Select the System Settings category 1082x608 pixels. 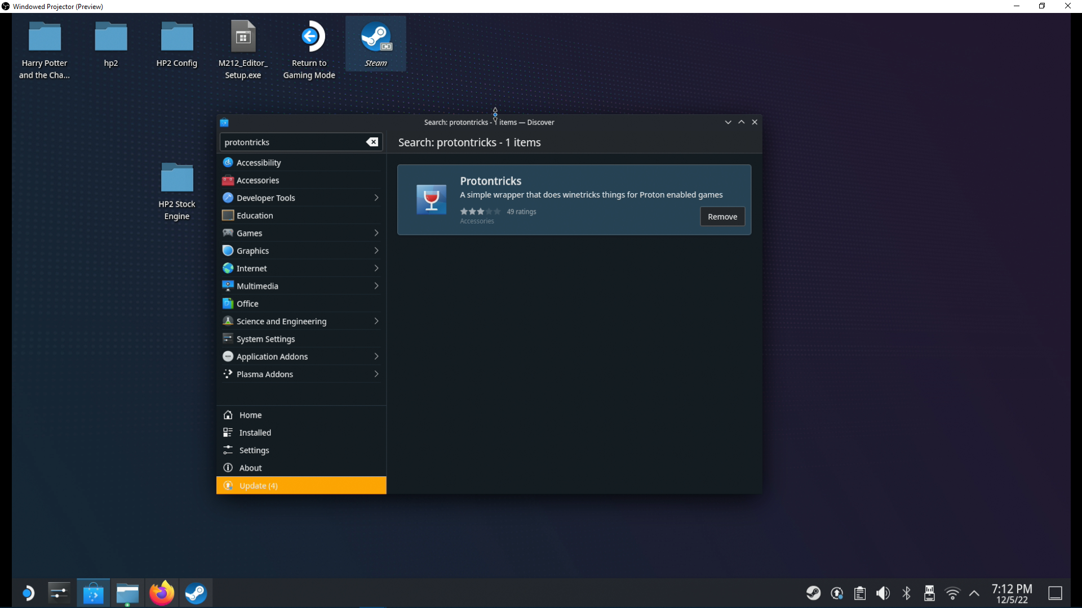(x=301, y=339)
